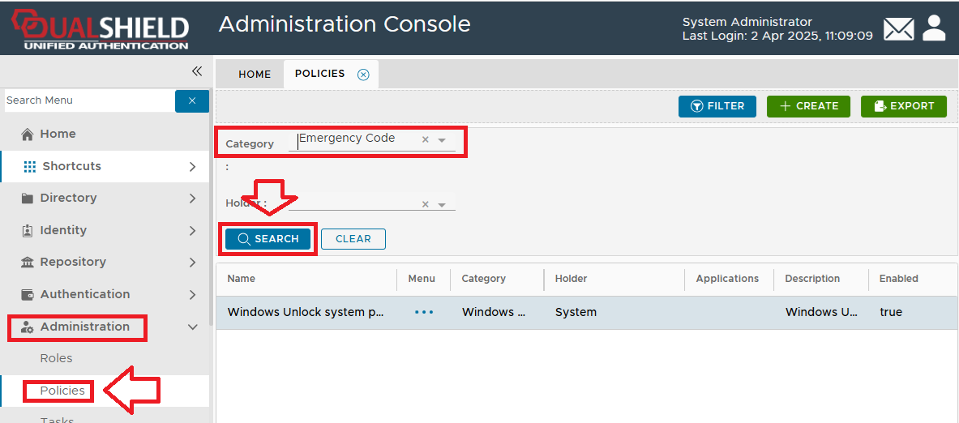Image resolution: width=959 pixels, height=423 pixels.
Task: Collapse the sidebar with double-chevron icon
Action: tap(197, 71)
